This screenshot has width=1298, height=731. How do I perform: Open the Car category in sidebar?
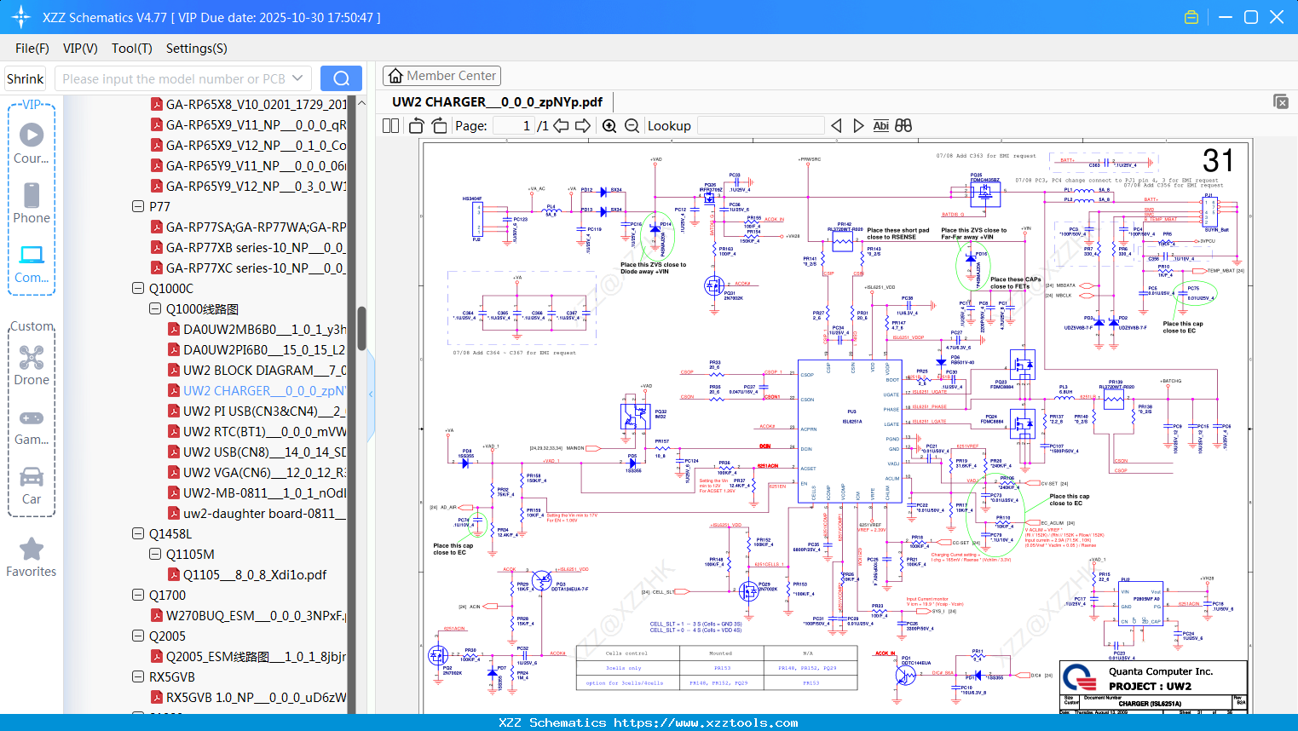tap(32, 485)
